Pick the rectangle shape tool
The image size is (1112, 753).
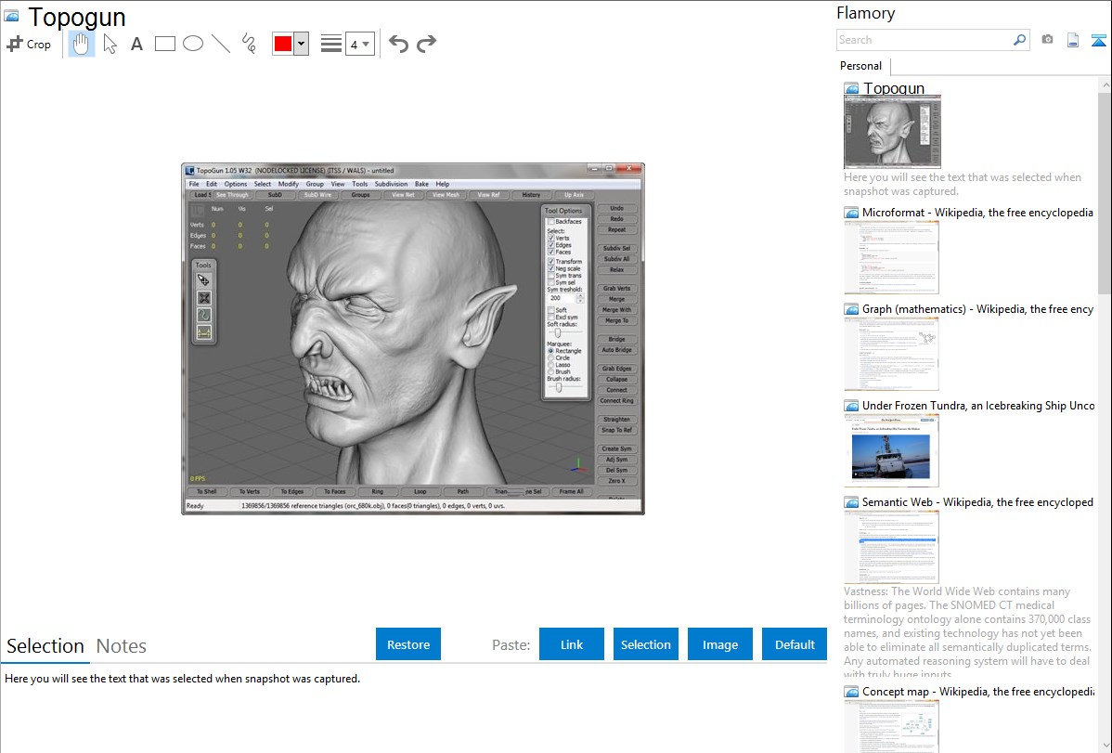165,44
